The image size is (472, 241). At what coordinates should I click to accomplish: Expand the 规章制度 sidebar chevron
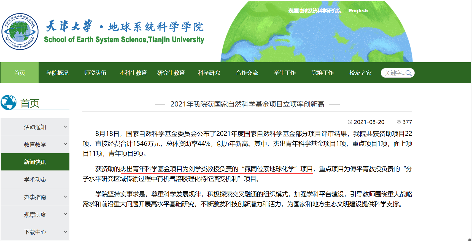pyautogui.click(x=66, y=214)
